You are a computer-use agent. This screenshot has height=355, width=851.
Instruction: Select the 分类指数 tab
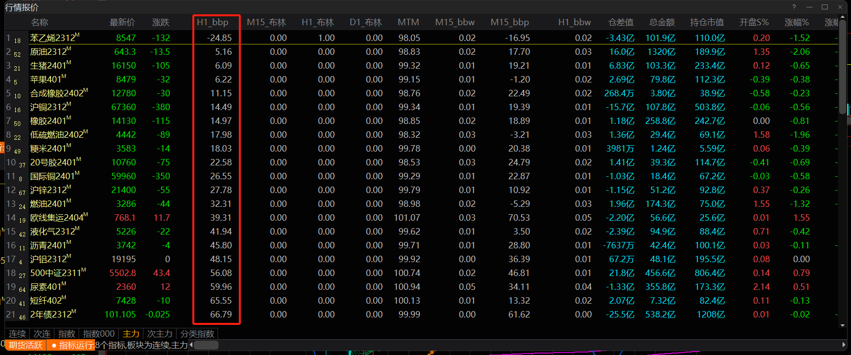point(197,334)
